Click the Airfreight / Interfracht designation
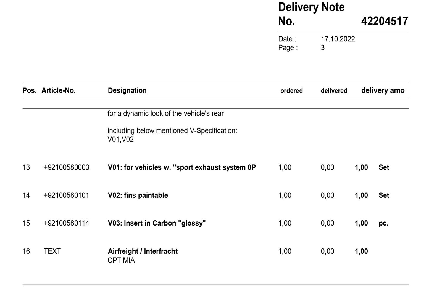 click(143, 251)
